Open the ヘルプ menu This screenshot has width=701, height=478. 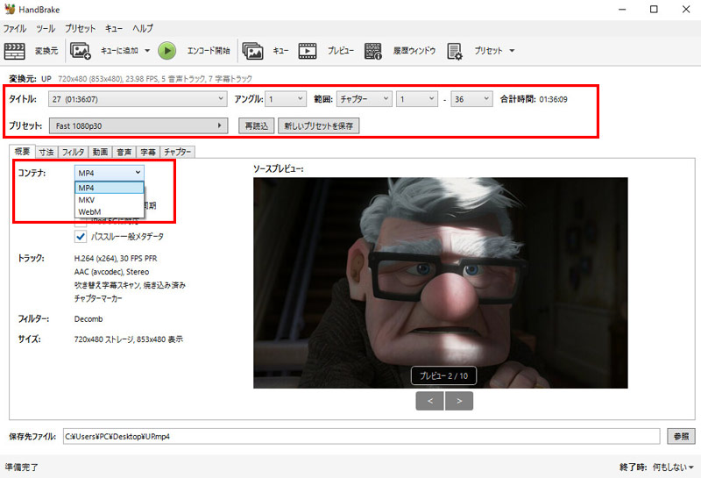tap(143, 29)
